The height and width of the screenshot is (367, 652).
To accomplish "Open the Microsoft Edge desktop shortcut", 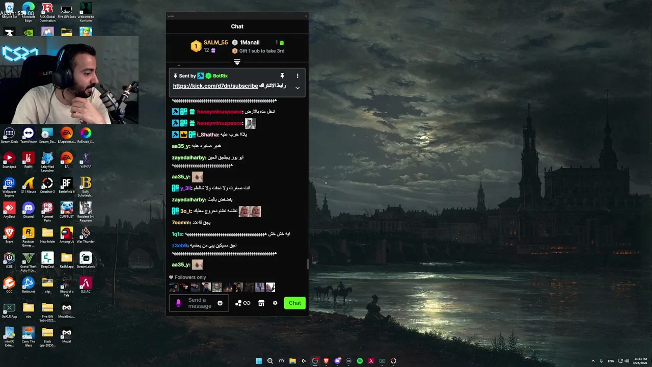I will (x=28, y=13).
